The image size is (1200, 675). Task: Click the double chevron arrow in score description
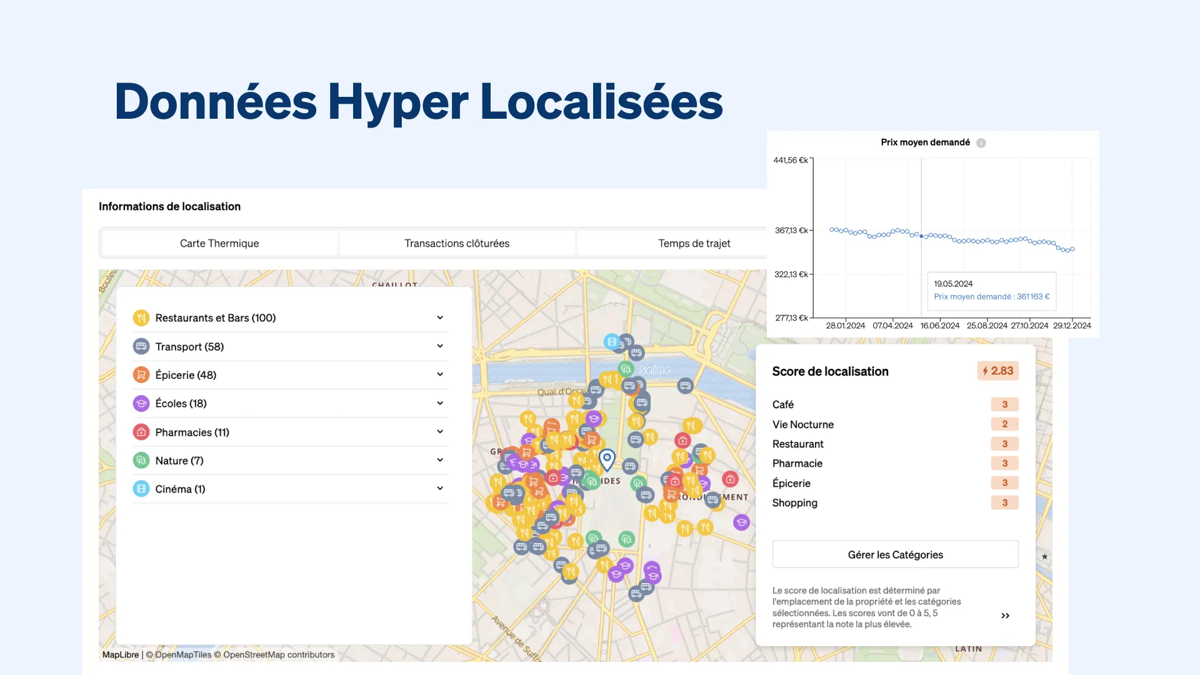tap(1005, 616)
